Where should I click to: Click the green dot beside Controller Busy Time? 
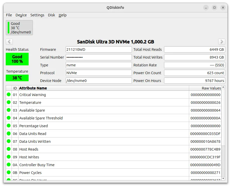[x=9, y=165]
